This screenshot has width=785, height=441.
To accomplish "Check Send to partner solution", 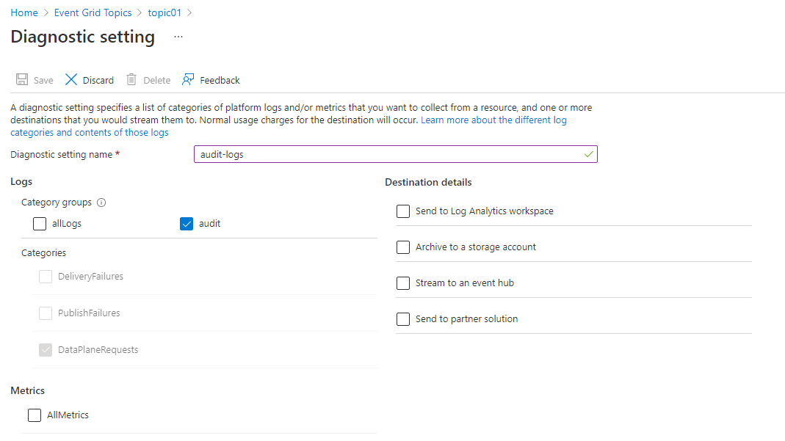I will click(x=403, y=319).
